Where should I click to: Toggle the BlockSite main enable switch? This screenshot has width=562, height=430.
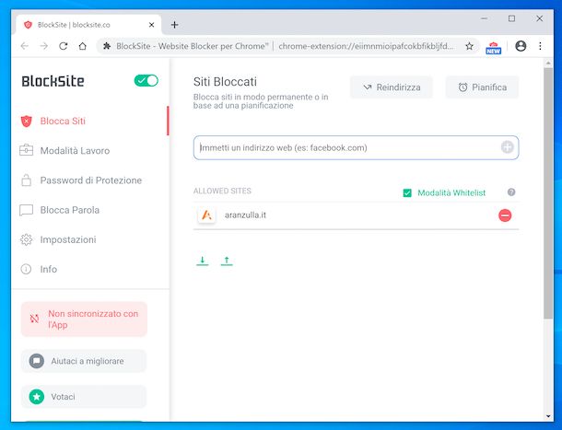146,81
